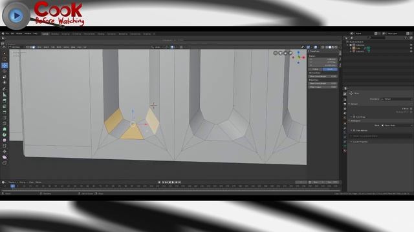Toggle the Filter Add-ons checkbox
Viewport: 414px width, 232px height.
(354, 130)
